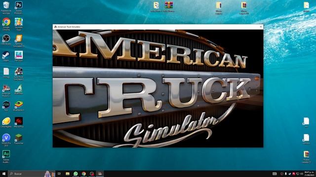The height and width of the screenshot is (177, 316).
Task: Launch the Euro Truck Simulator 2 shortcut
Action: coord(19,74)
